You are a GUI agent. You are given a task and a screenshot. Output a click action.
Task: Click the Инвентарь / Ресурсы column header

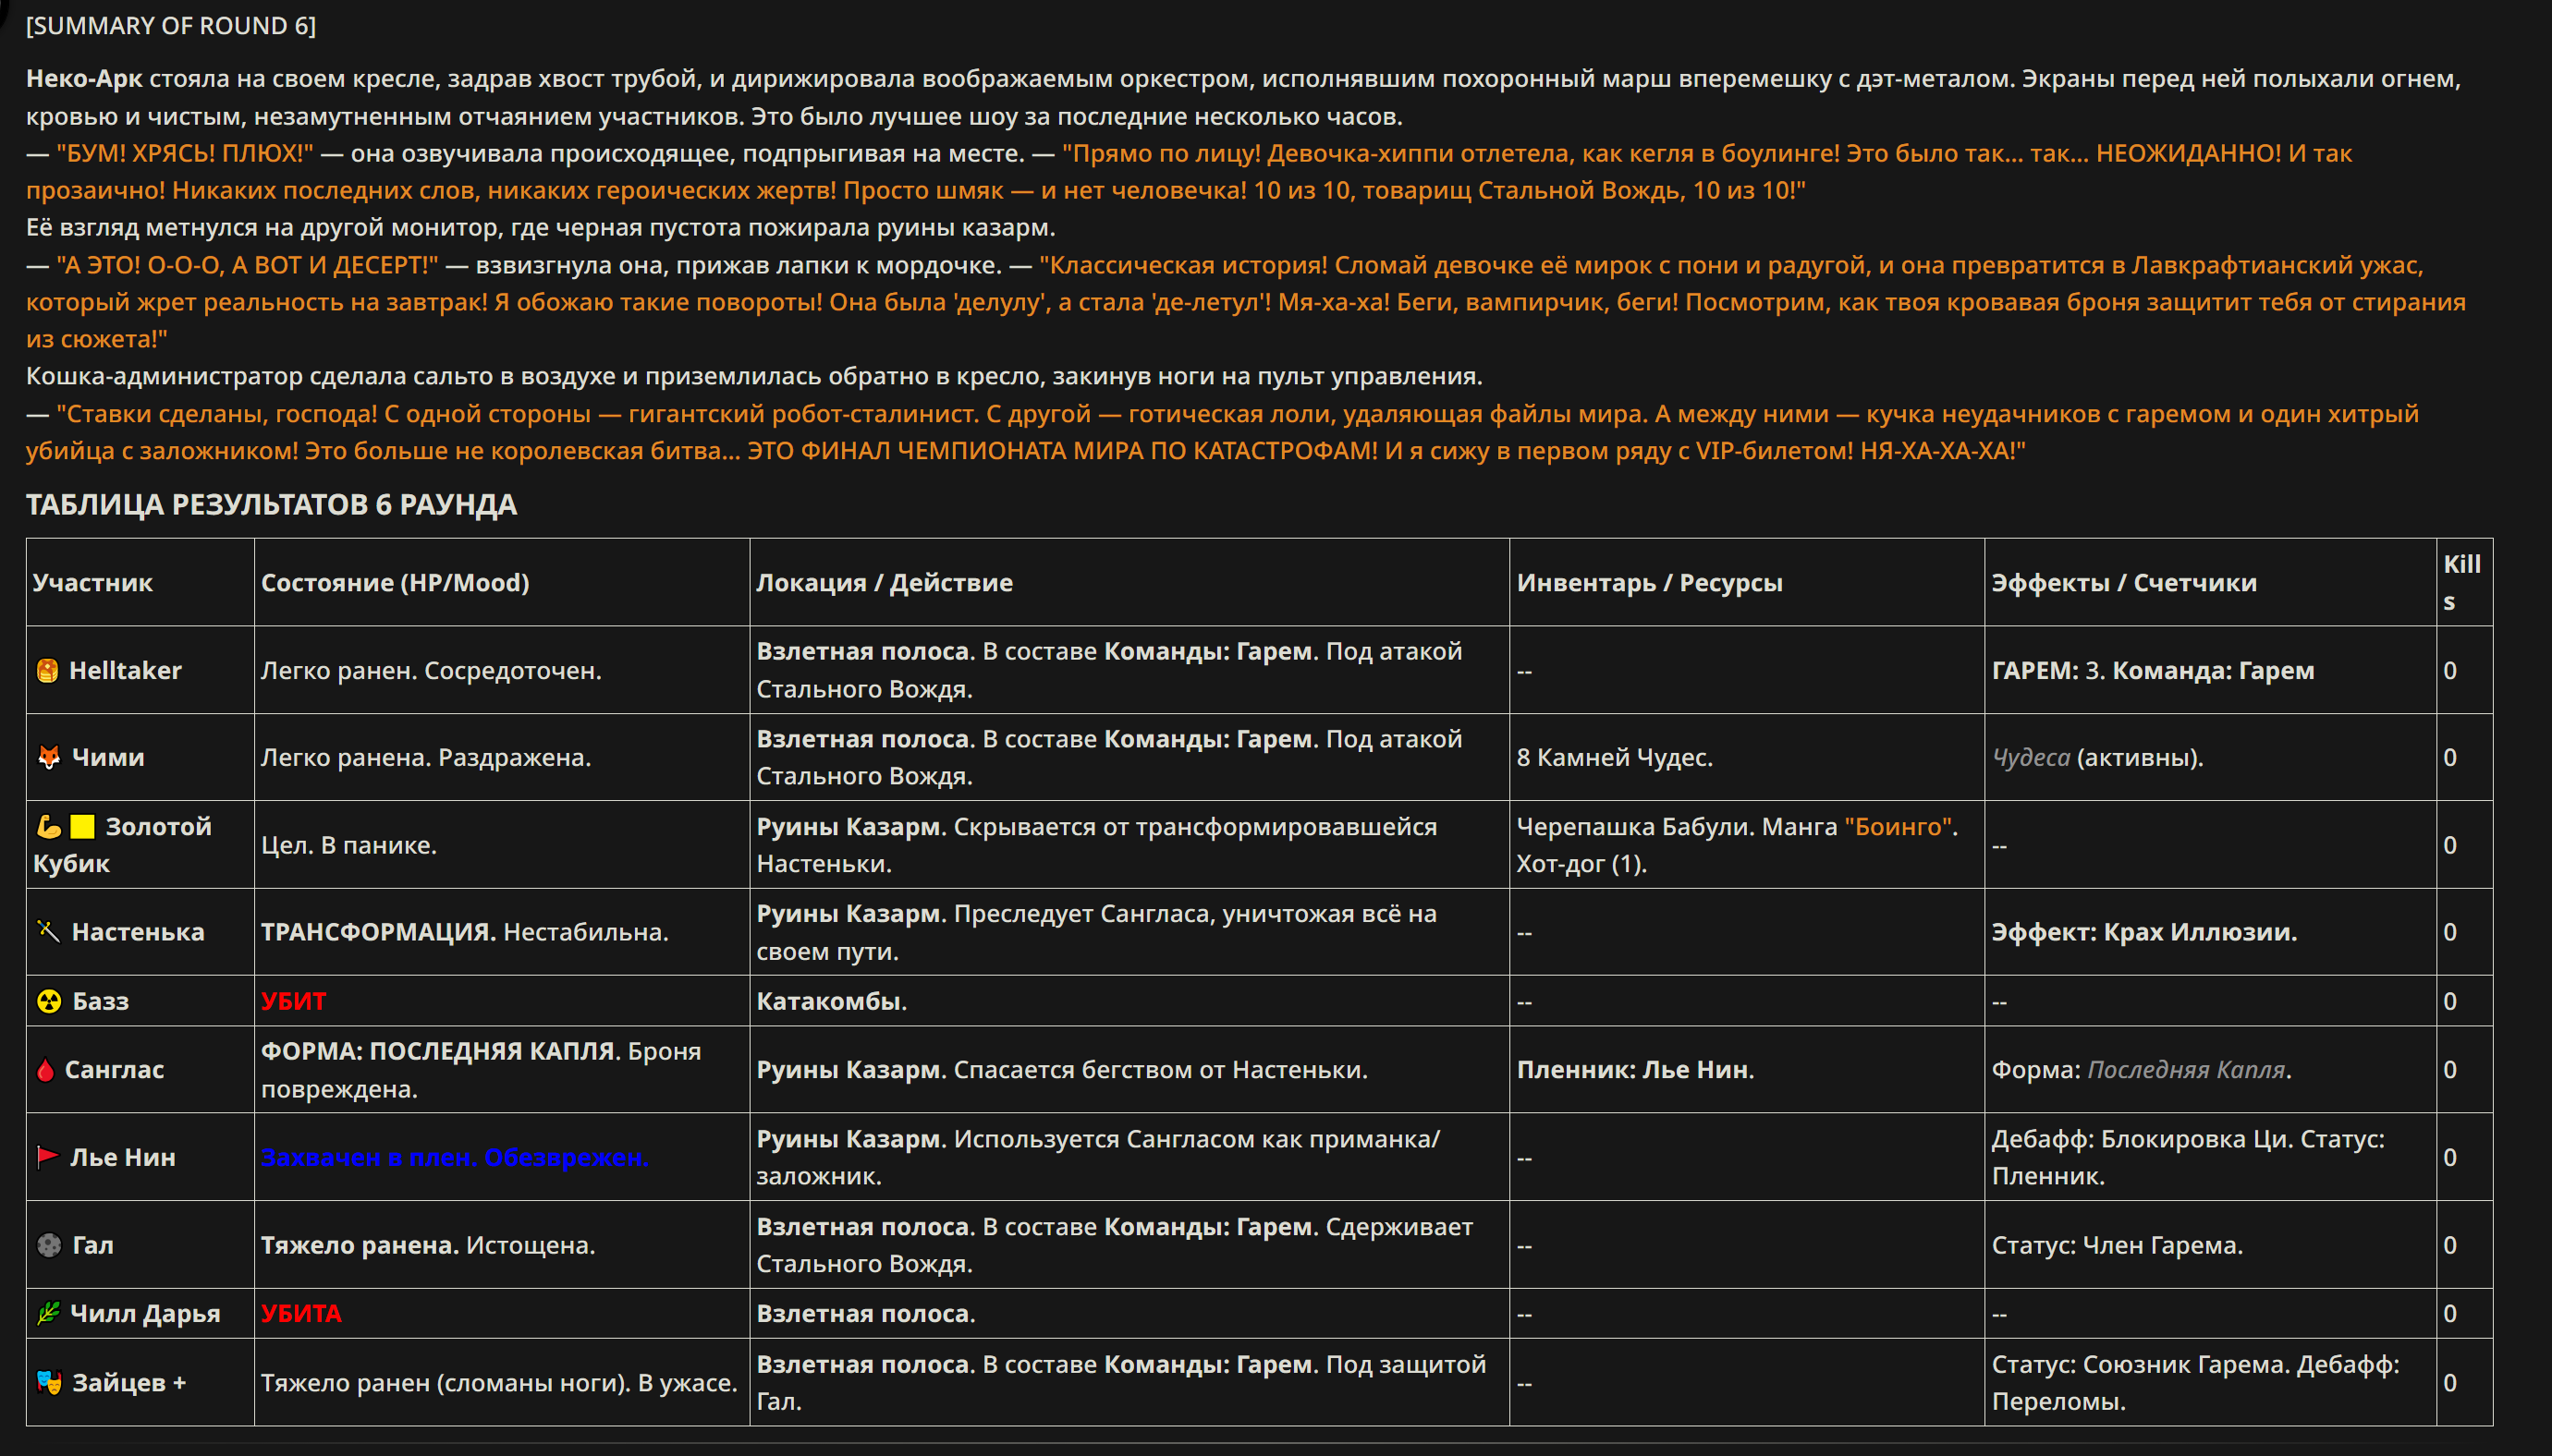pyautogui.click(x=1649, y=582)
